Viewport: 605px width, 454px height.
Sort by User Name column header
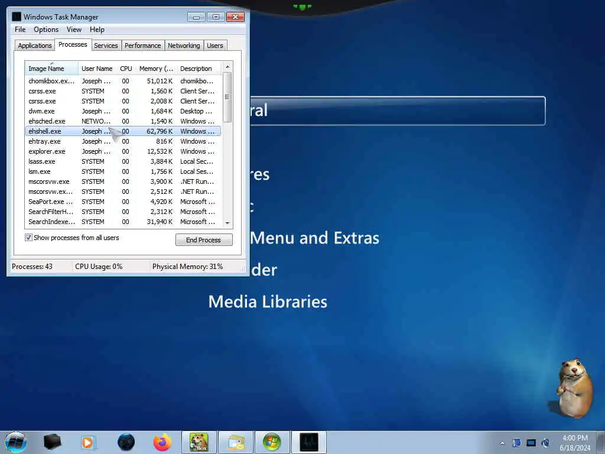coord(97,69)
